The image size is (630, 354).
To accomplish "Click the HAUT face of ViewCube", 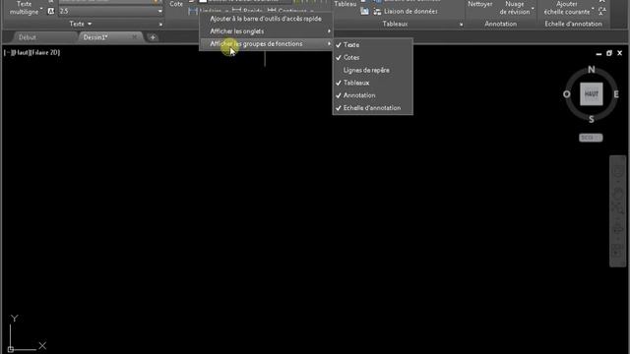I will 592,94.
